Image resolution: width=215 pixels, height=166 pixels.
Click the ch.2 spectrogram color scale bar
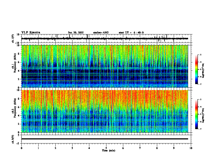[x=197, y=114]
